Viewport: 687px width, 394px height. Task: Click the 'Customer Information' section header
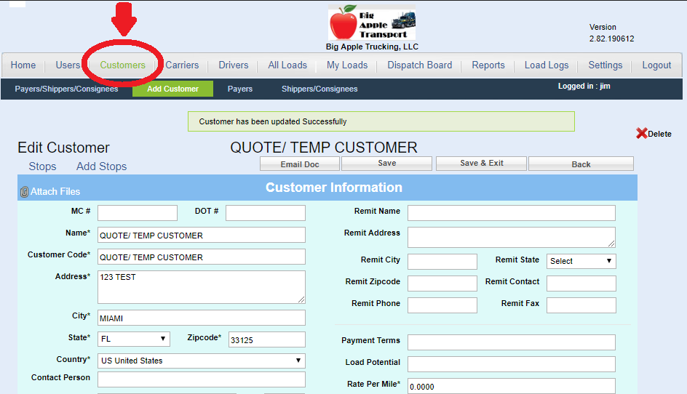click(334, 188)
